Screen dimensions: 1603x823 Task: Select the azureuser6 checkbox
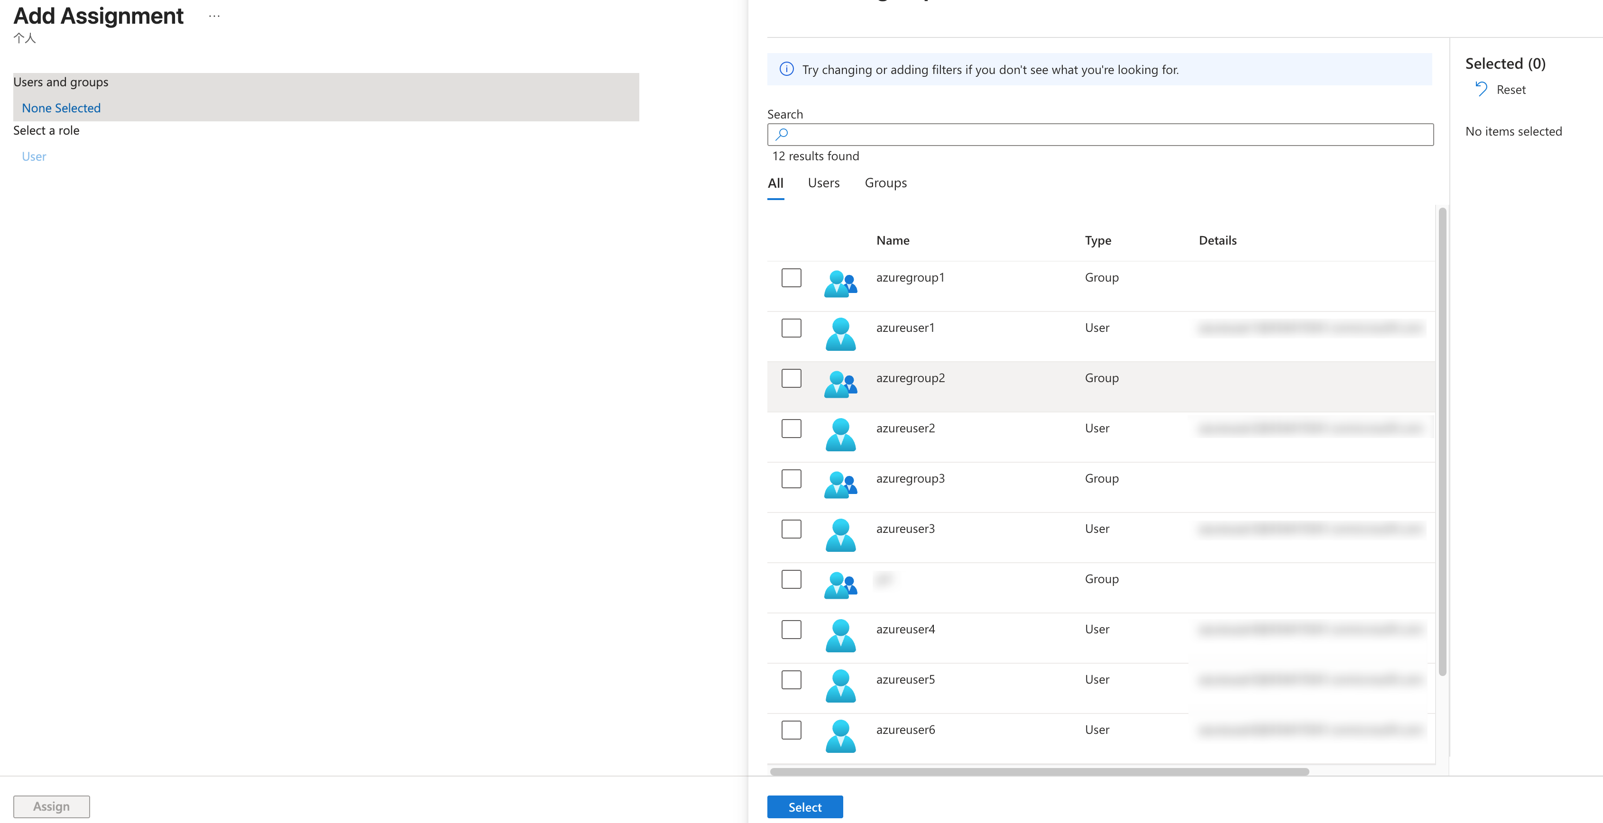pyautogui.click(x=791, y=730)
